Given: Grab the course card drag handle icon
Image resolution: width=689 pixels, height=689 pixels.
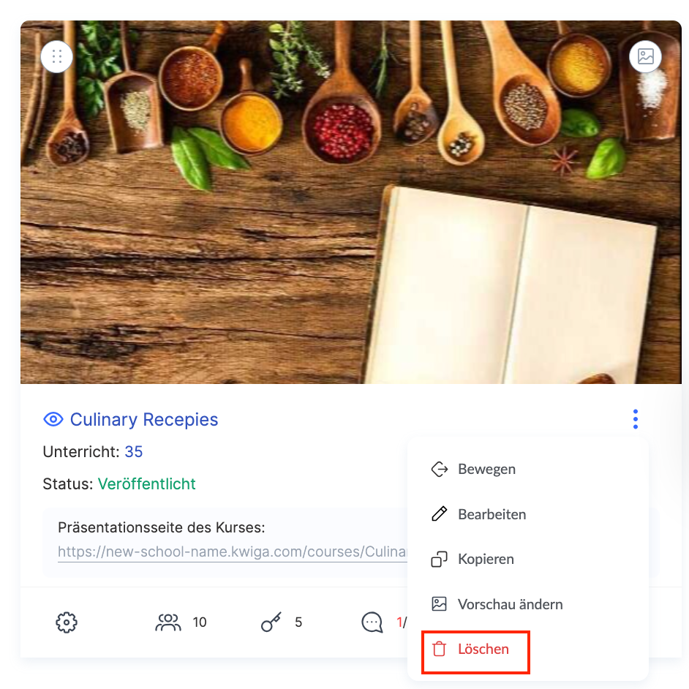Looking at the screenshot, I should click(56, 56).
